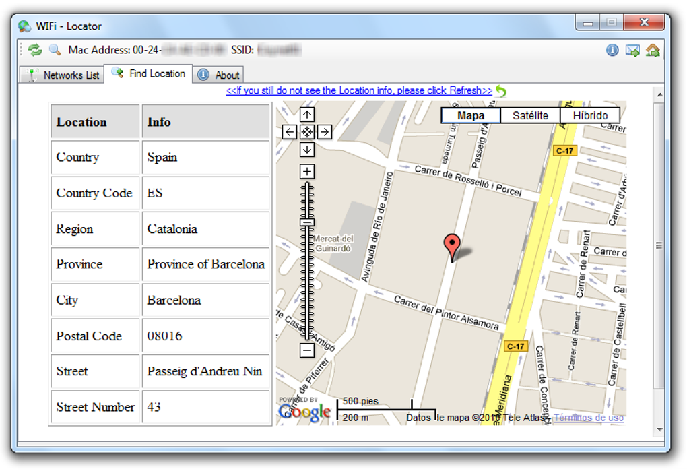
Task: Click the vertical scrollbar down arrow
Action: point(659,429)
